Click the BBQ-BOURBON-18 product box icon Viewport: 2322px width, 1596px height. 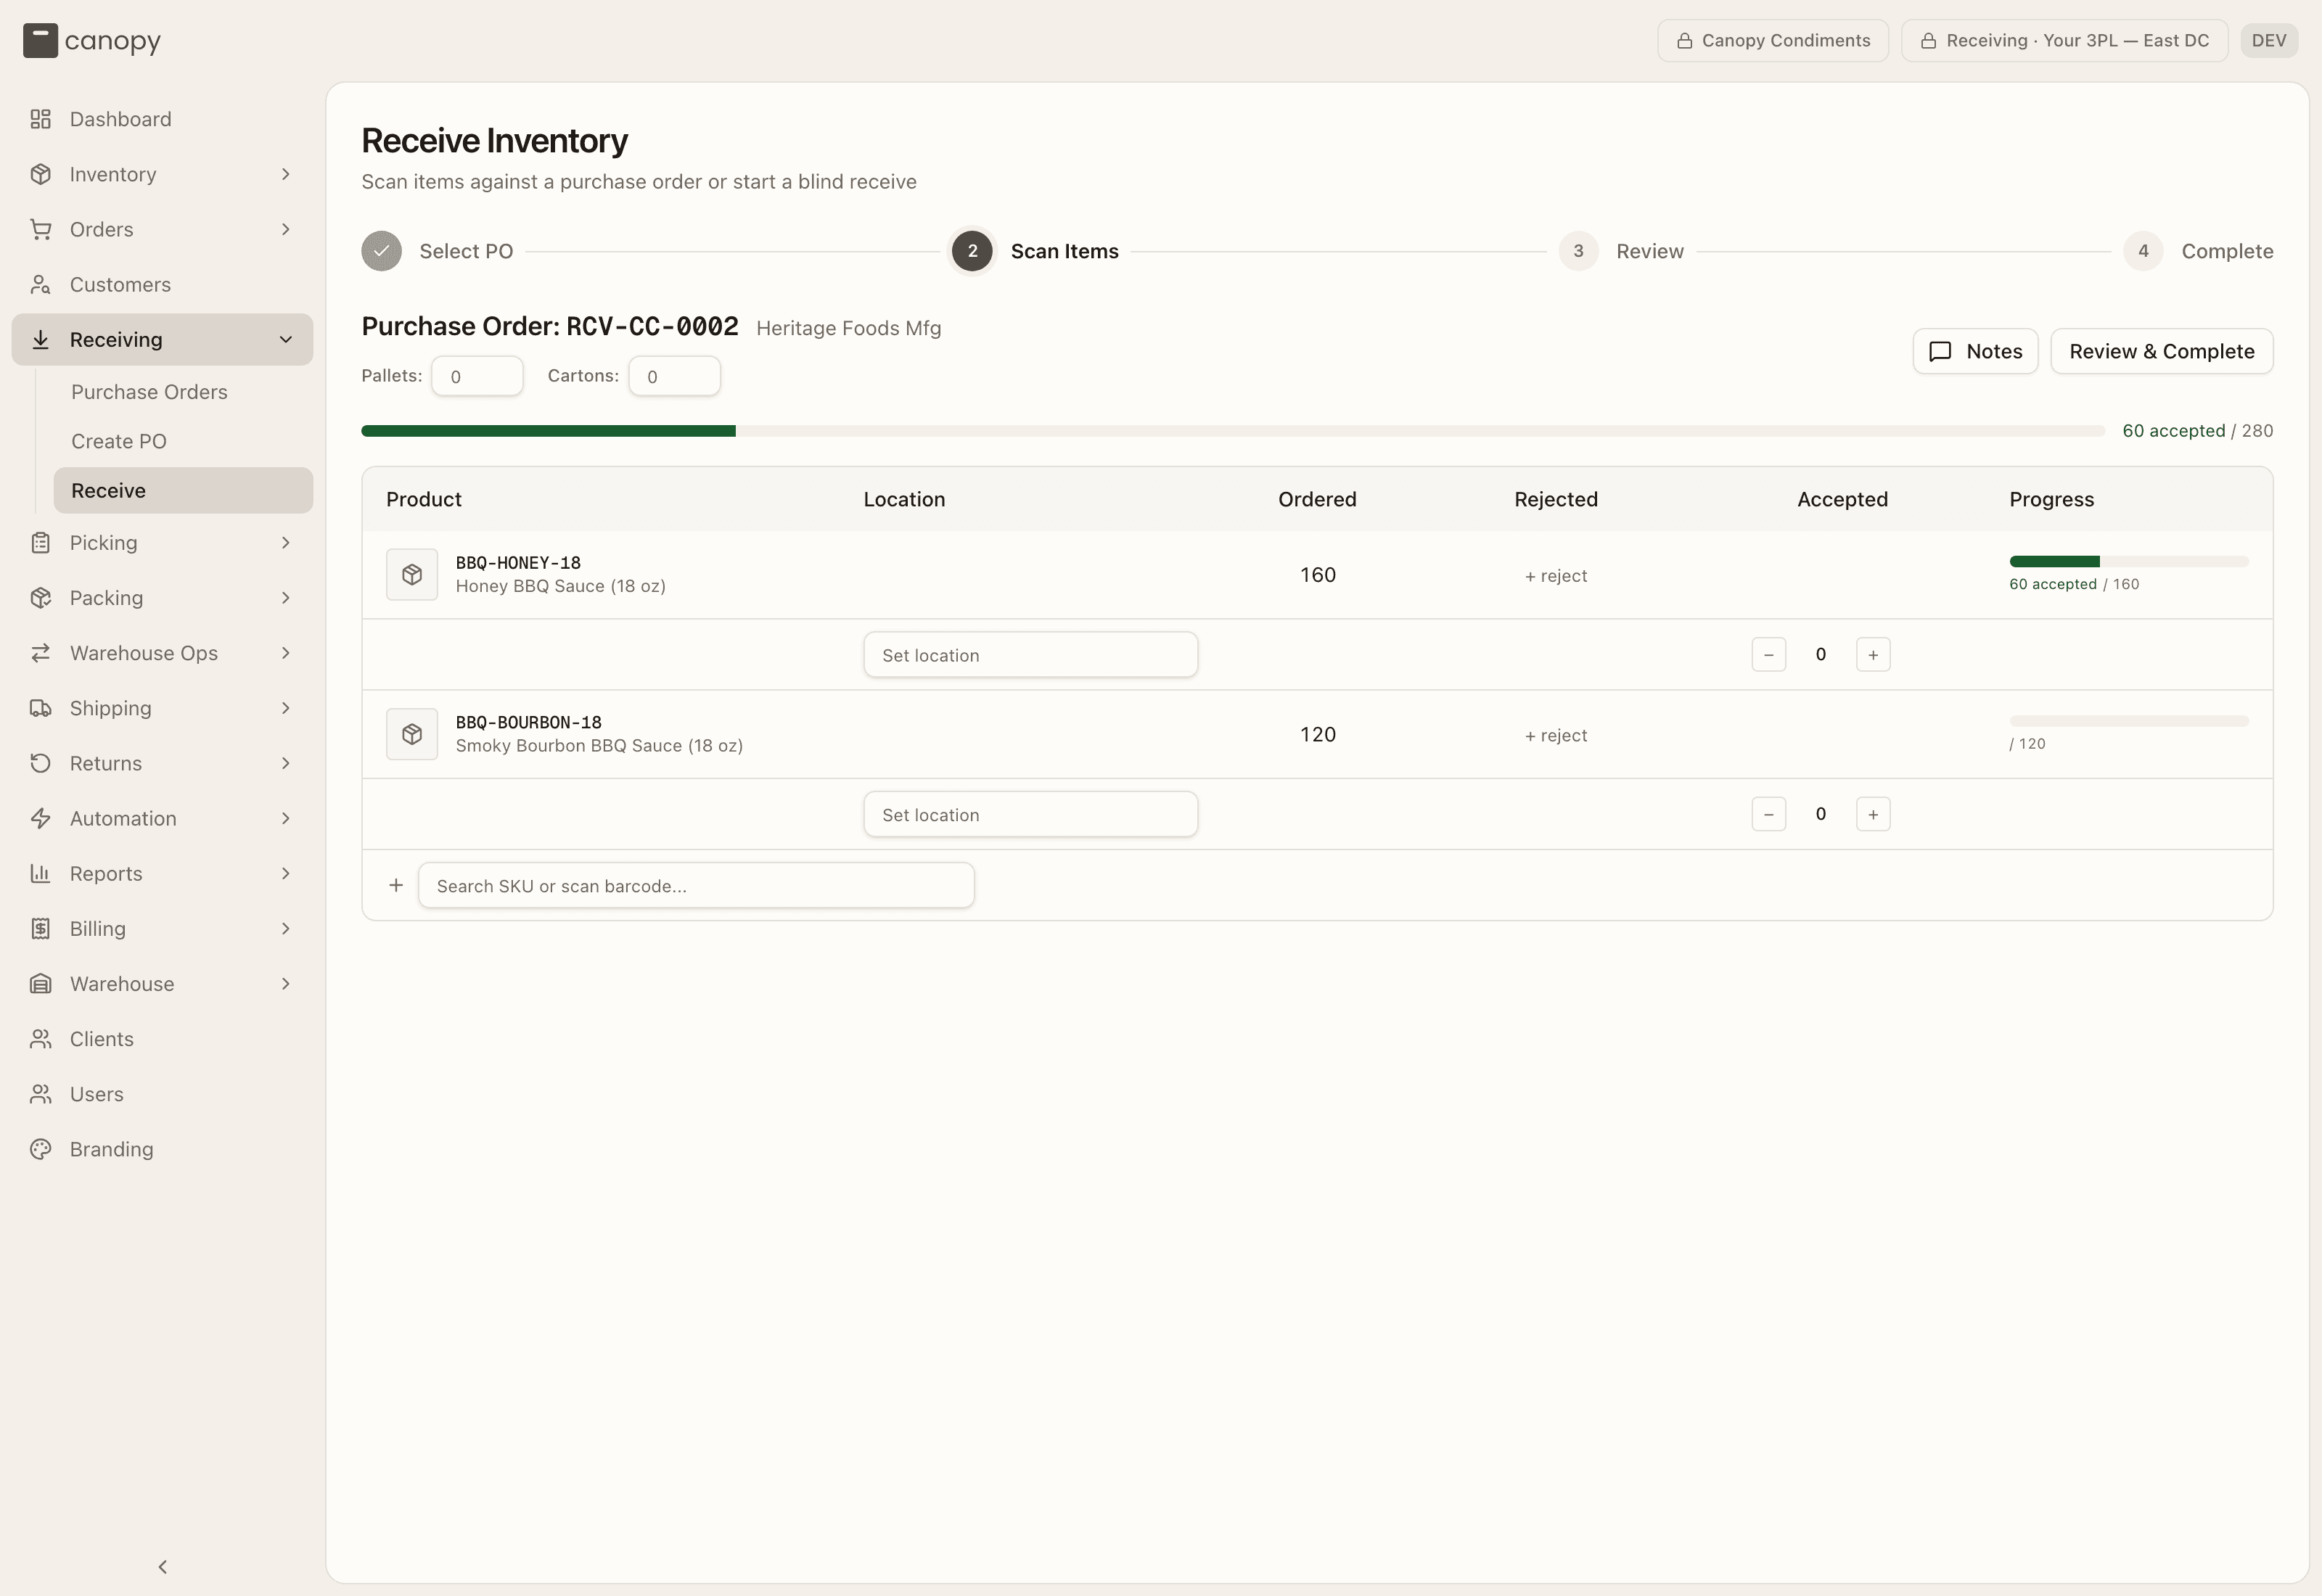pyautogui.click(x=412, y=734)
